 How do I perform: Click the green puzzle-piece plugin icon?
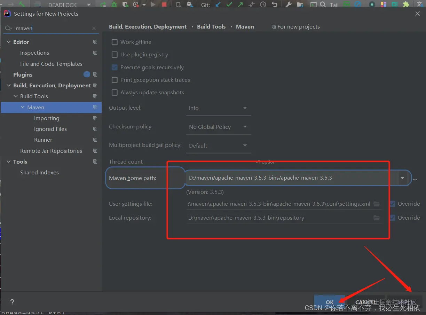[406, 5]
